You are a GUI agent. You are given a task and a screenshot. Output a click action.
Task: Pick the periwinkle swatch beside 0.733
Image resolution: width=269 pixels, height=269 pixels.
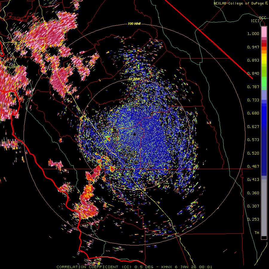(x=264, y=95)
